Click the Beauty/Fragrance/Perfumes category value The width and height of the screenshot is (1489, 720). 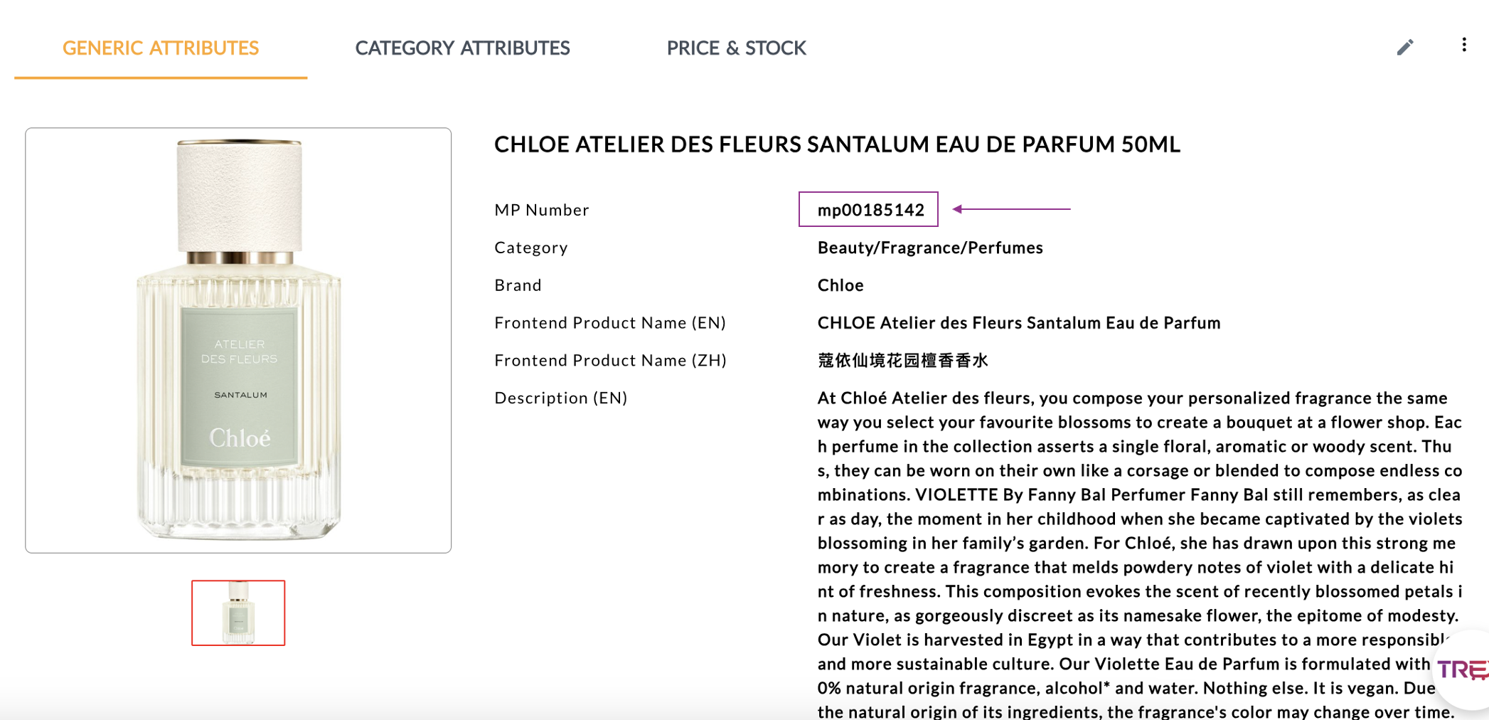point(930,248)
